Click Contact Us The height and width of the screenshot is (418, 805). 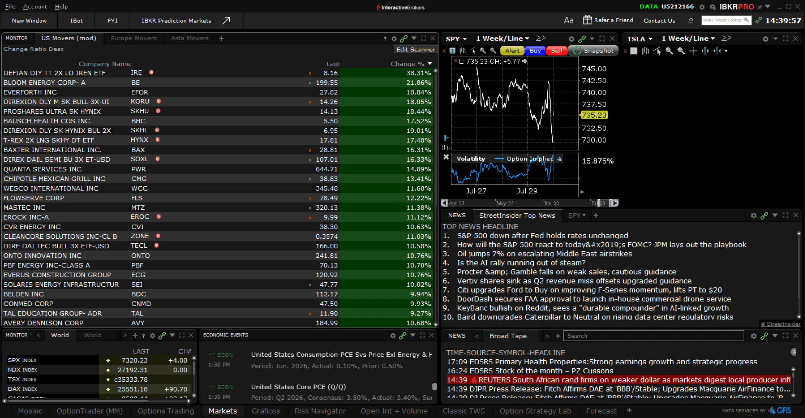coord(659,20)
